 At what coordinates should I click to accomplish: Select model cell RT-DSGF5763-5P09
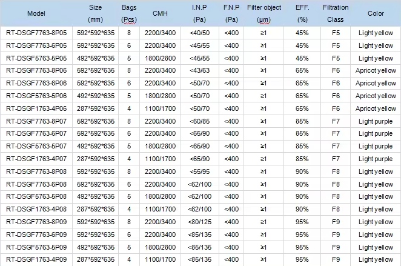(x=36, y=247)
